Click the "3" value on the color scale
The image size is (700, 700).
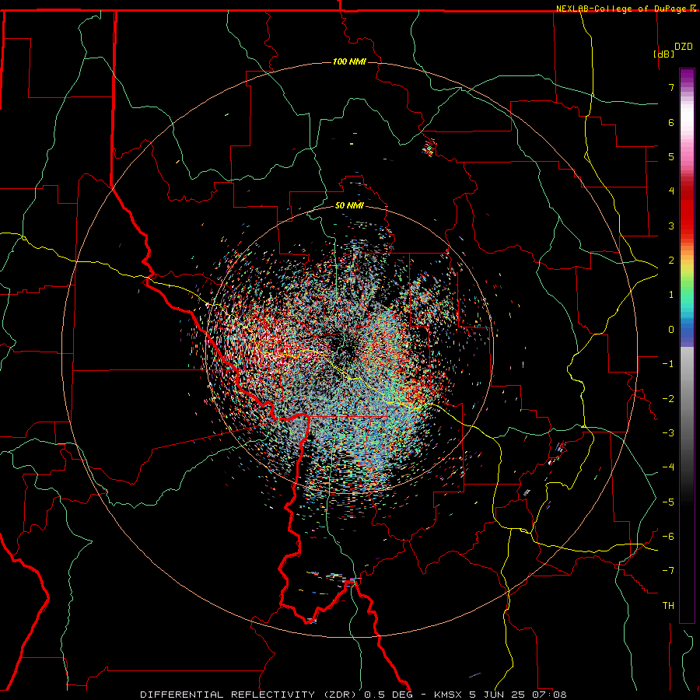[x=671, y=226]
